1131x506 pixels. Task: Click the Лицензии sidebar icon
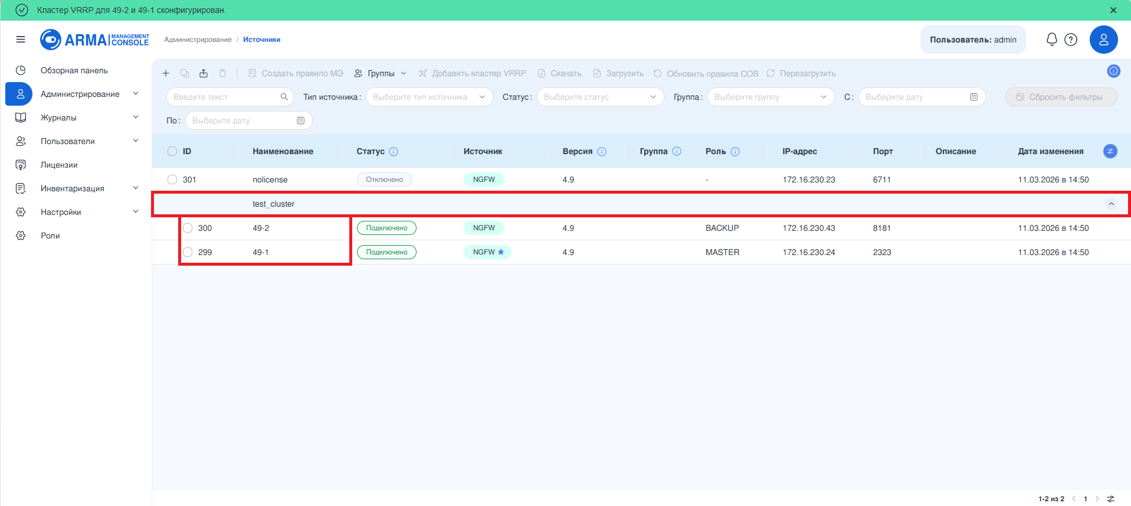[x=21, y=165]
